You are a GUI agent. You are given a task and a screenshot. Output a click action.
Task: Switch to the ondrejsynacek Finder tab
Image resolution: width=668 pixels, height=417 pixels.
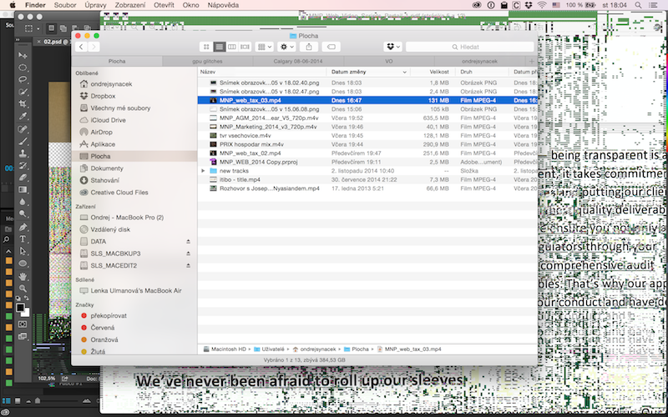[479, 61]
